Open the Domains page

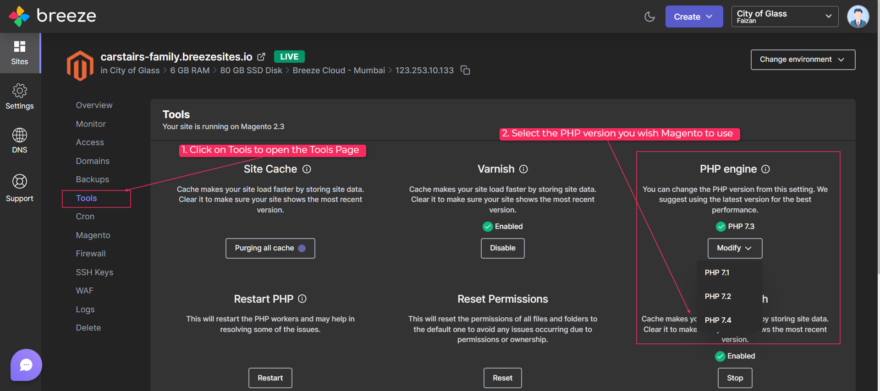[93, 161]
